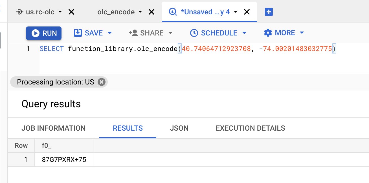Image resolution: width=369 pixels, height=183 pixels.
Task: Open the SCHEDULE dropdown arrow
Action: tap(244, 33)
